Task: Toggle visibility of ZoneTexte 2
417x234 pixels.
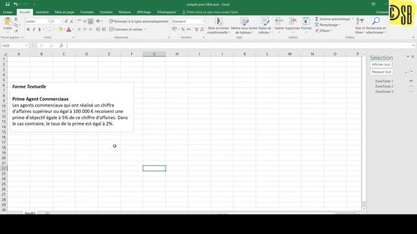Action: tap(411, 86)
